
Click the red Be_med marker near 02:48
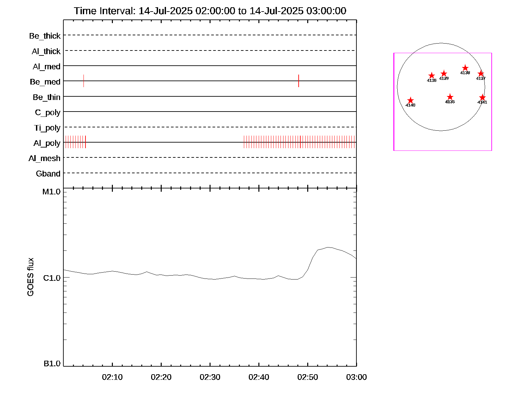click(x=299, y=81)
